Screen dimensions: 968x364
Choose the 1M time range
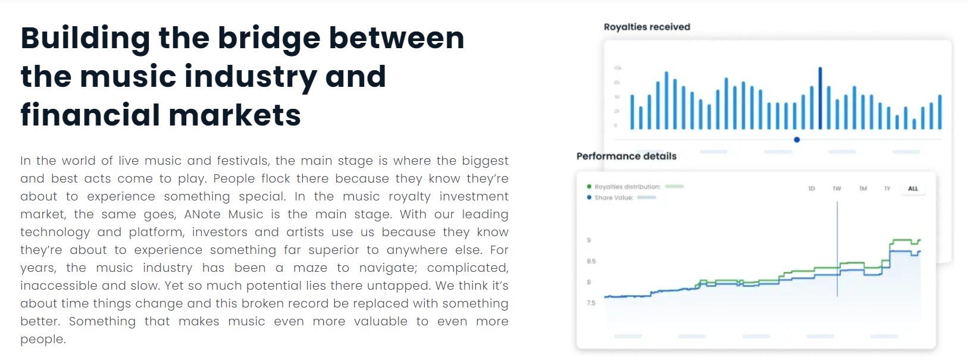[x=863, y=189]
